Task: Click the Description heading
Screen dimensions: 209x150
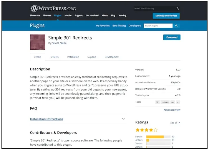Action: tap(40, 69)
